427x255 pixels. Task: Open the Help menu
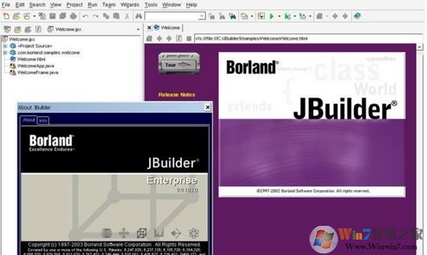tap(191, 5)
